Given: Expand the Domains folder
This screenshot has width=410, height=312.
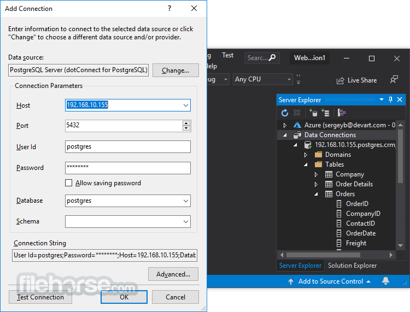Looking at the screenshot, I should (x=306, y=155).
